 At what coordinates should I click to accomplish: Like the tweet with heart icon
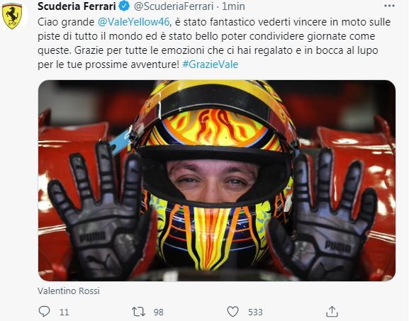point(232,311)
